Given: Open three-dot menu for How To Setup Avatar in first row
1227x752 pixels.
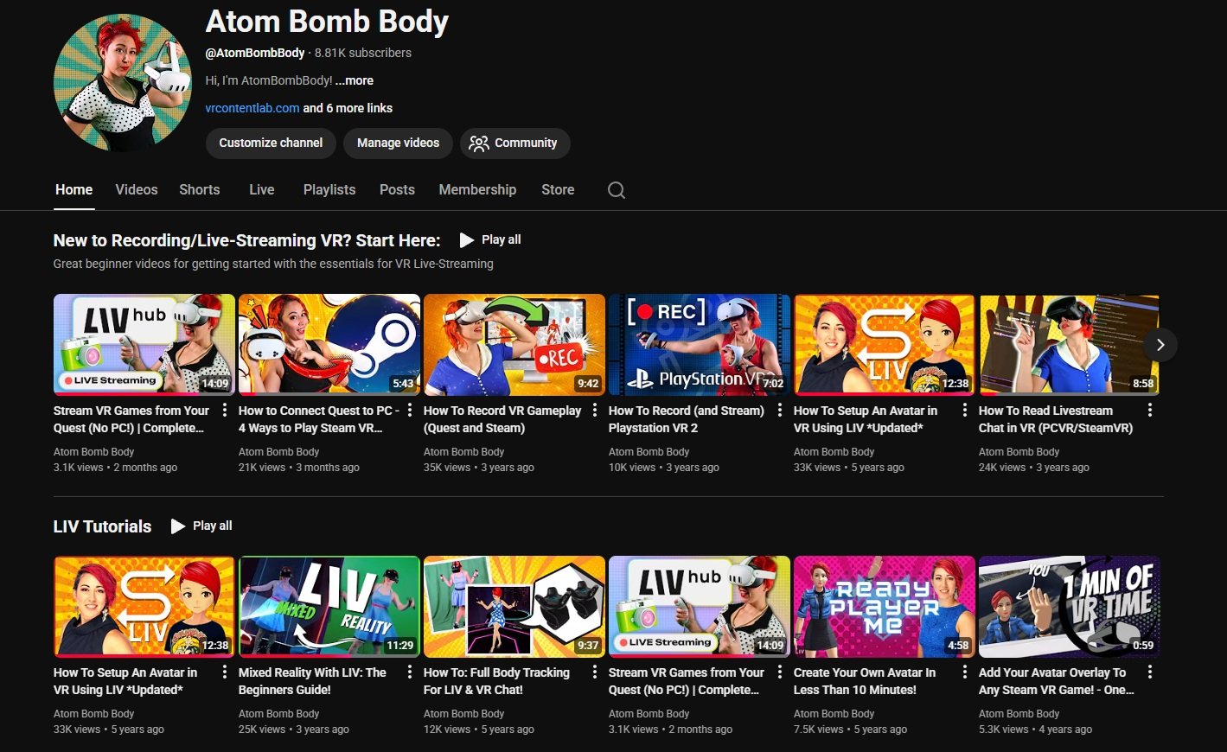Looking at the screenshot, I should [x=965, y=411].
